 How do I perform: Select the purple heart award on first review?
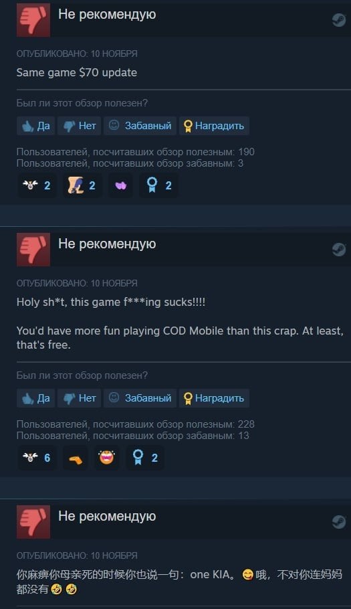pyautogui.click(x=120, y=185)
